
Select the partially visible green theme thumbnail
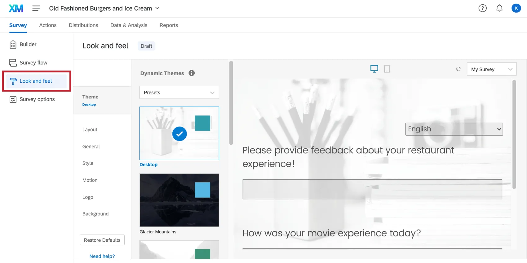[x=179, y=250]
